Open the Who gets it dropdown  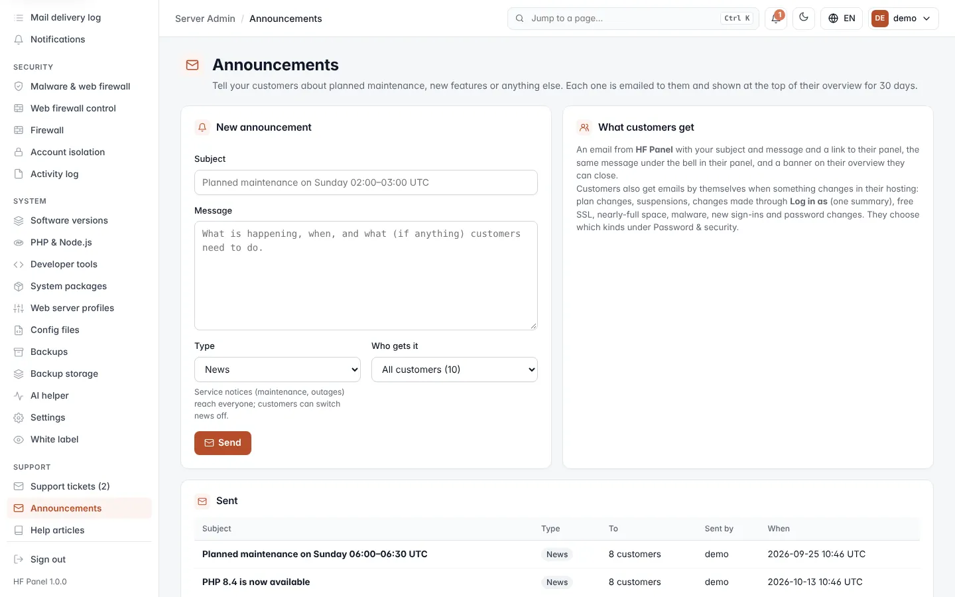tap(454, 369)
